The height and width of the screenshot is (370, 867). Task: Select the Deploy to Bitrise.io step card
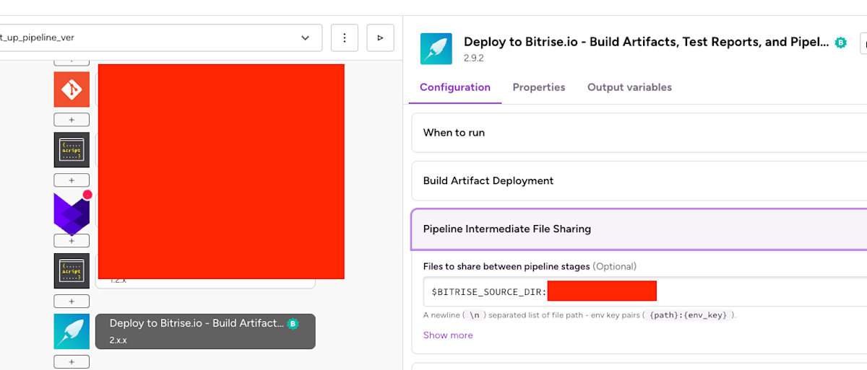pos(205,332)
